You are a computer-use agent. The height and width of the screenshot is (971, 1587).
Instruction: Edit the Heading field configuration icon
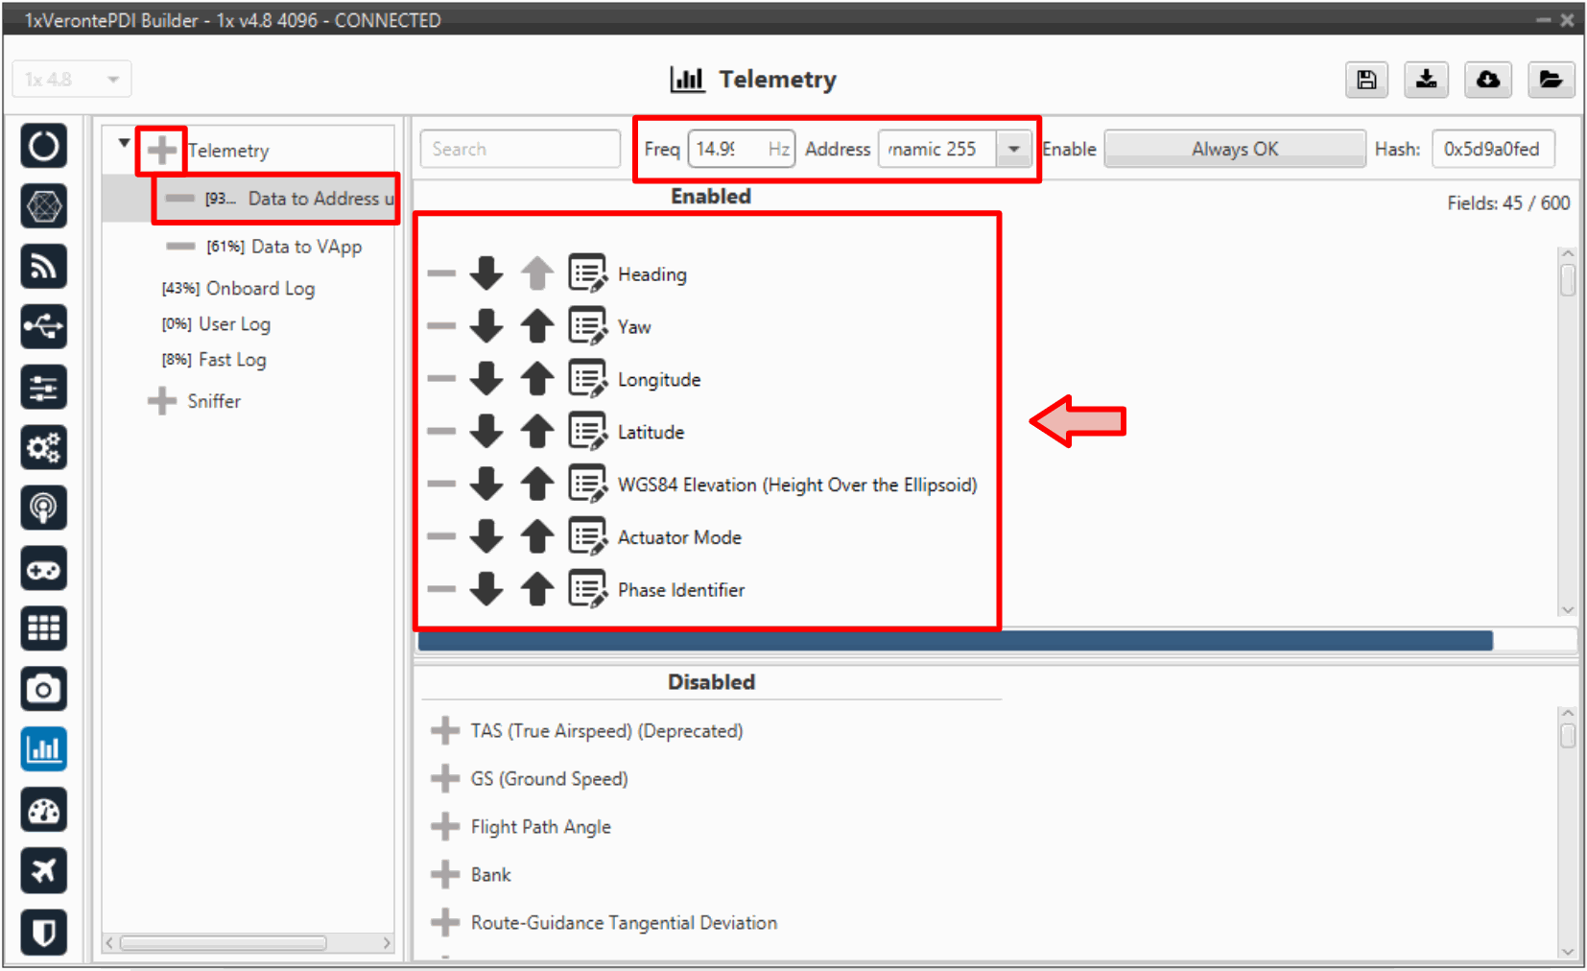pos(586,273)
